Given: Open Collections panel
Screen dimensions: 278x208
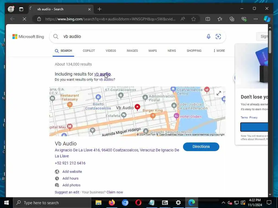Looking at the screenshot, I should click(232, 19).
